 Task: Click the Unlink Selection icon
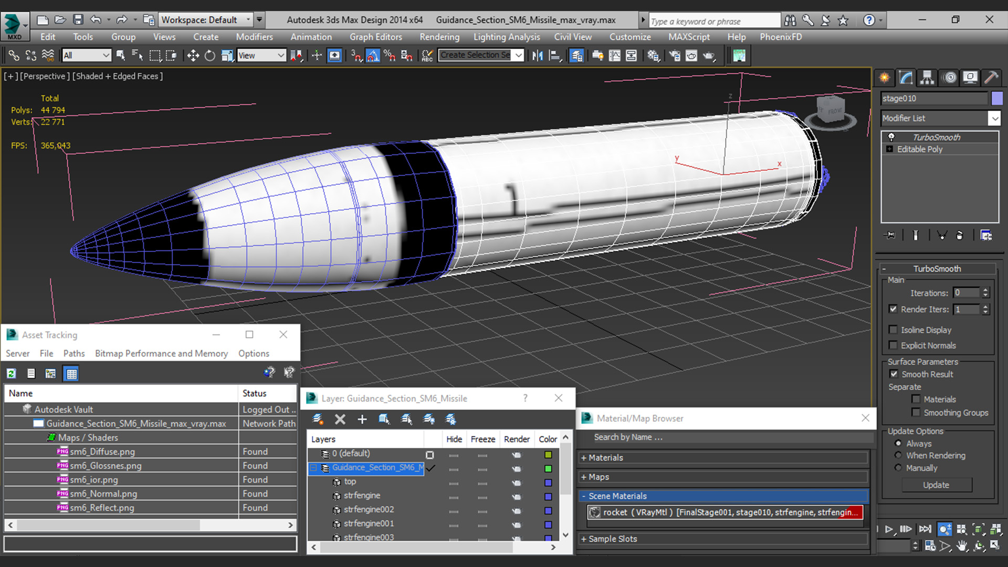click(31, 56)
